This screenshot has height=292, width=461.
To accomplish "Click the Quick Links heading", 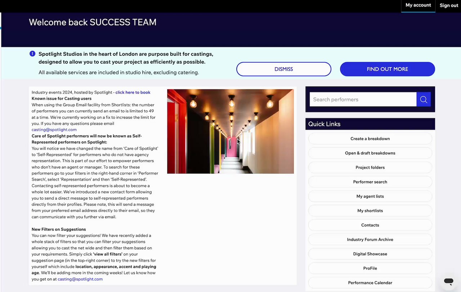I will (x=324, y=124).
